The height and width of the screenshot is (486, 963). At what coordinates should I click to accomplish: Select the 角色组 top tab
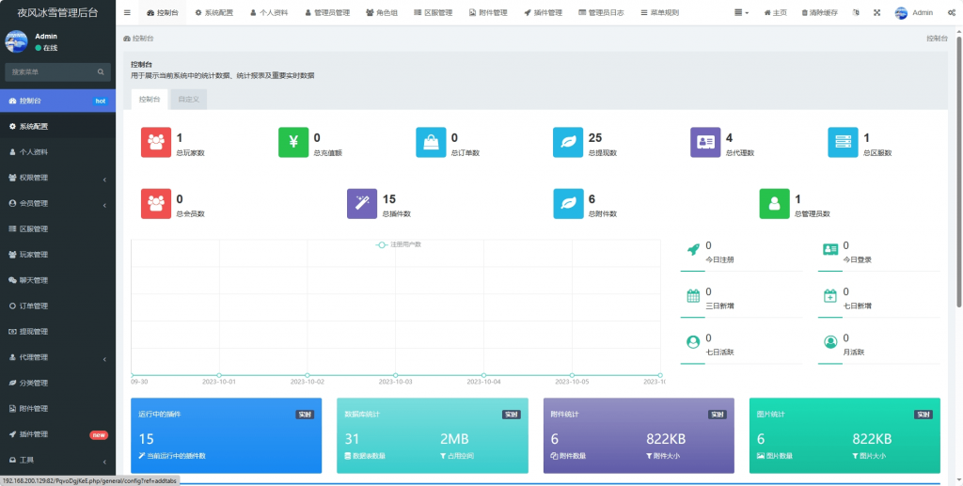(382, 12)
